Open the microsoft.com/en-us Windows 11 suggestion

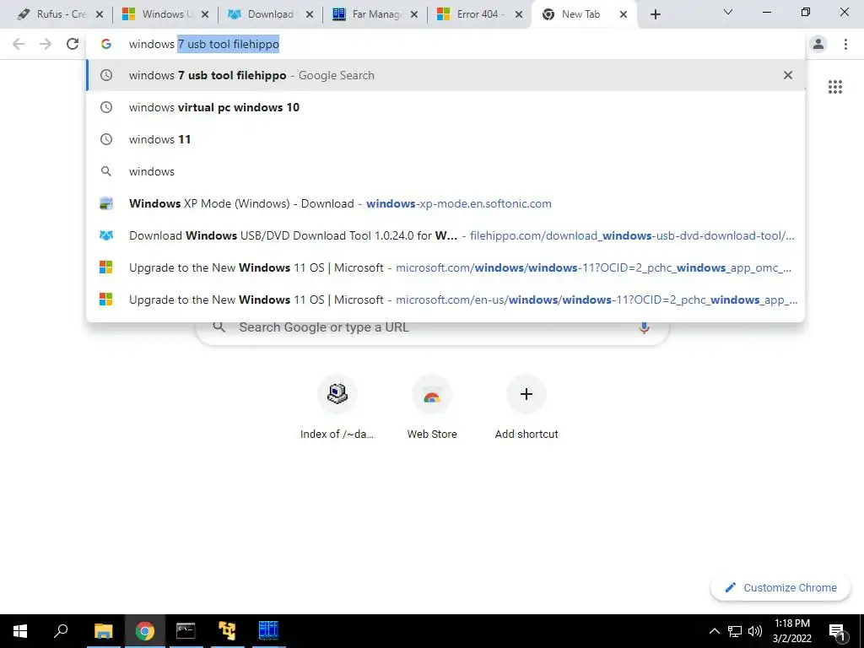[x=445, y=300]
